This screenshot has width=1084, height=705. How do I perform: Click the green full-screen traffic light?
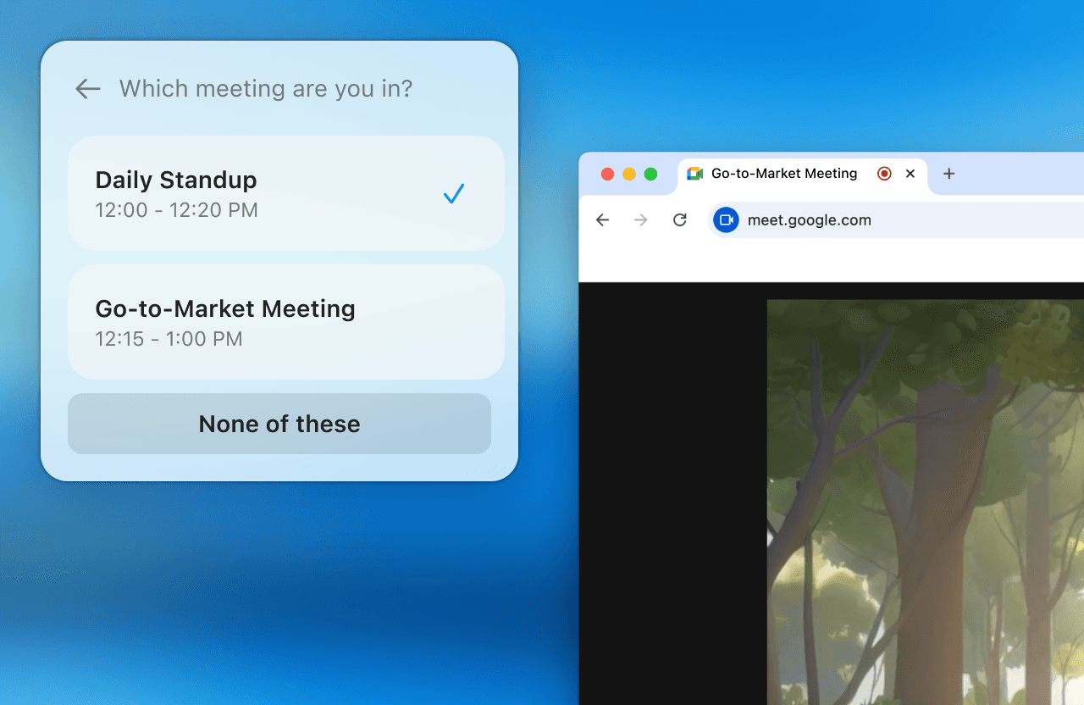point(650,174)
